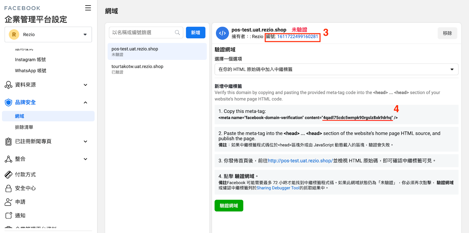The height and width of the screenshot is (233, 469).
Task: Focus the 以名稱或編號篩選 filter field
Action: click(x=146, y=32)
